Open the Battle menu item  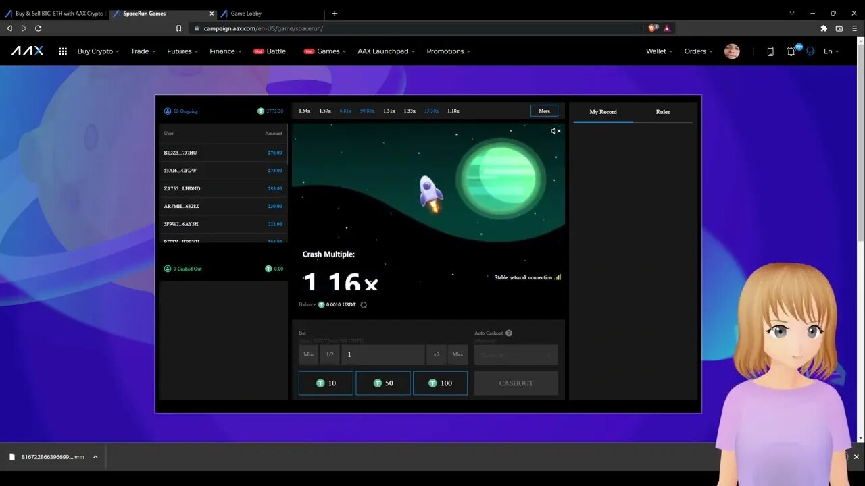tap(269, 51)
